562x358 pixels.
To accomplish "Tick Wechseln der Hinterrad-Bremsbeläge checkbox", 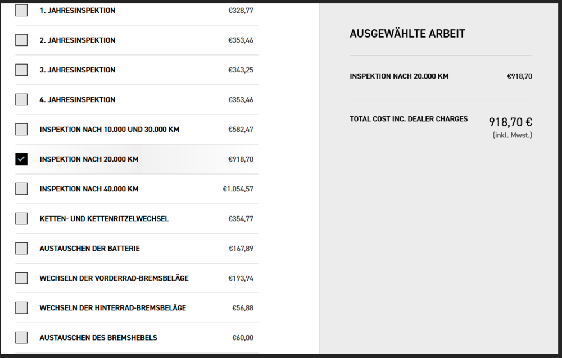I will (21, 307).
